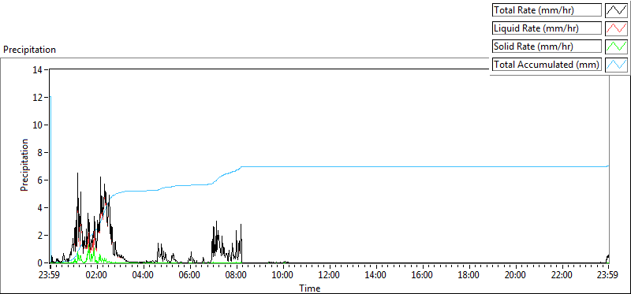Viewport: 631px width, 294px height.
Task: Click the 22:00 time axis marker
Action: tap(562, 275)
